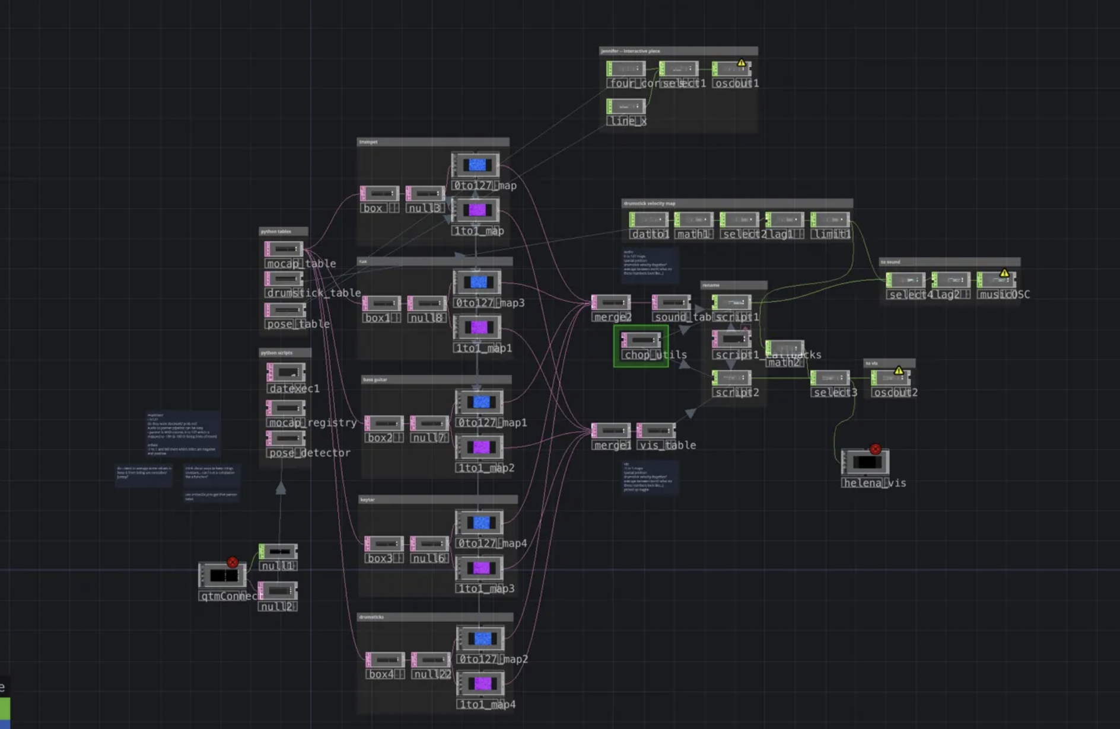The height and width of the screenshot is (729, 1120).
Task: Click the python tables annotation title bar
Action: [284, 232]
